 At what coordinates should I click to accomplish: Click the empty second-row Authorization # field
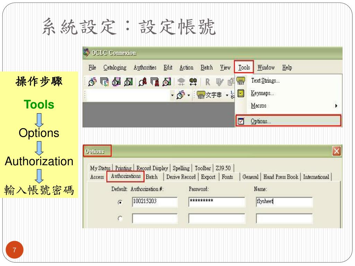pos(155,219)
